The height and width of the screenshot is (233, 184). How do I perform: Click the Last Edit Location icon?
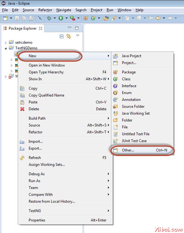click(151, 18)
